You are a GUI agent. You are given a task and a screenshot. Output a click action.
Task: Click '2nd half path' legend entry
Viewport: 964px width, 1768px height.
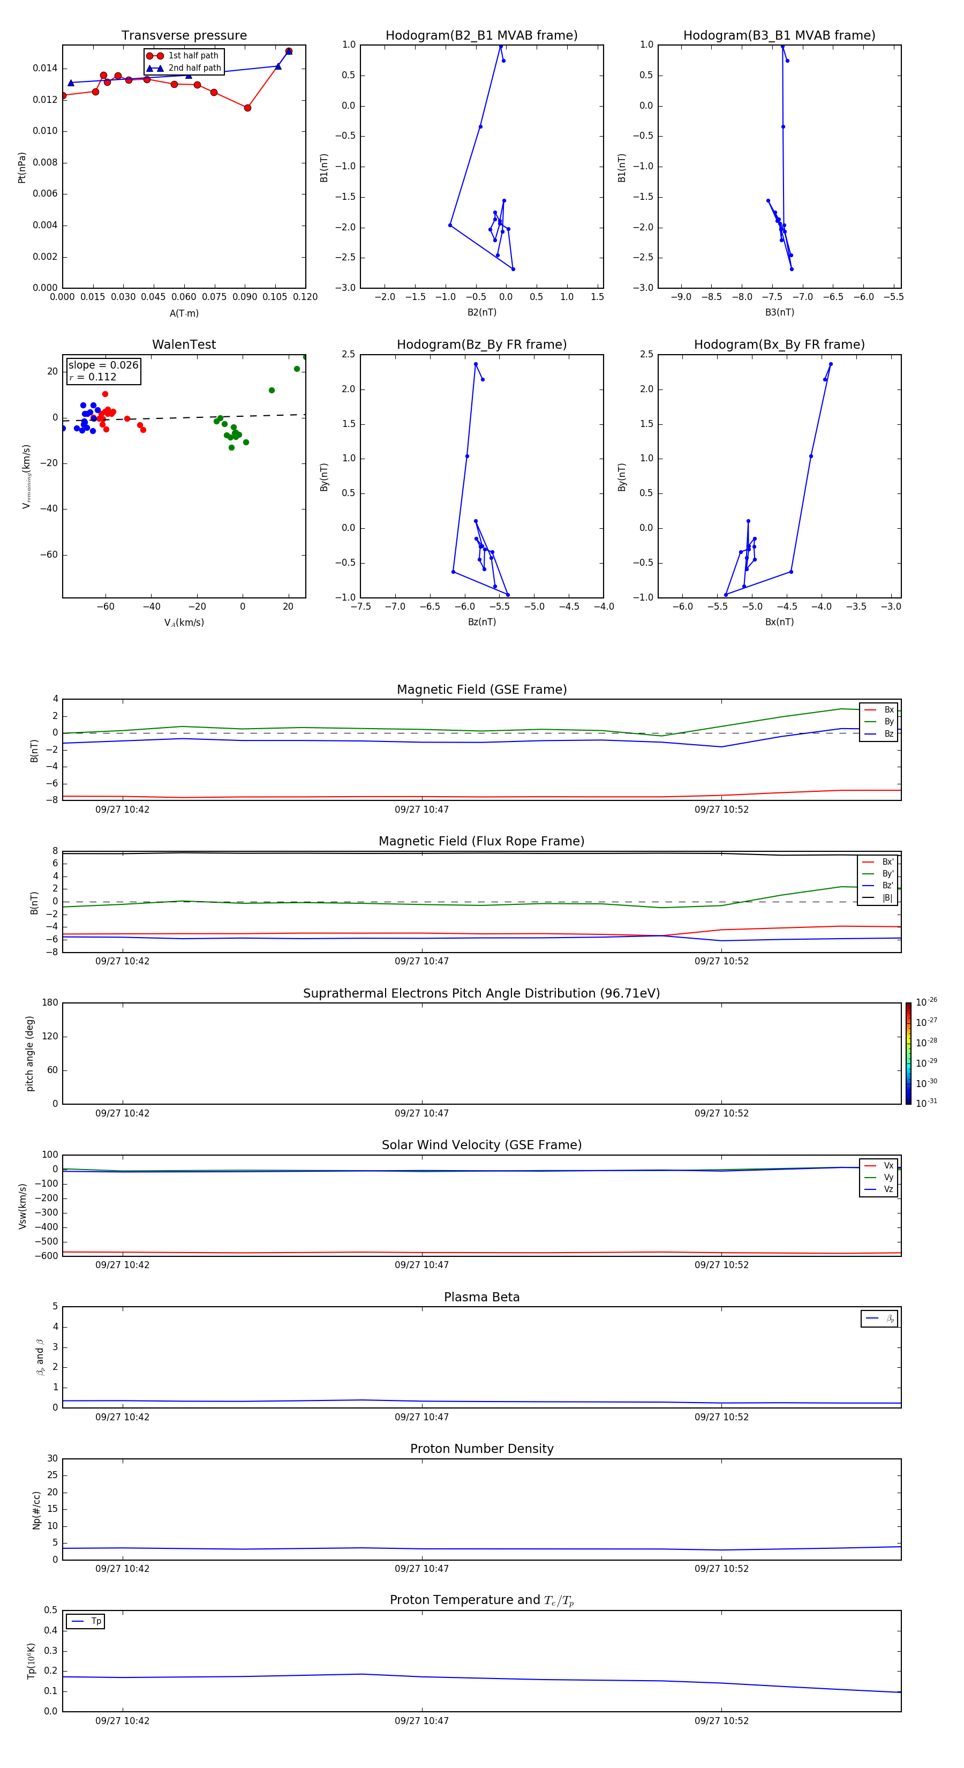[x=184, y=68]
